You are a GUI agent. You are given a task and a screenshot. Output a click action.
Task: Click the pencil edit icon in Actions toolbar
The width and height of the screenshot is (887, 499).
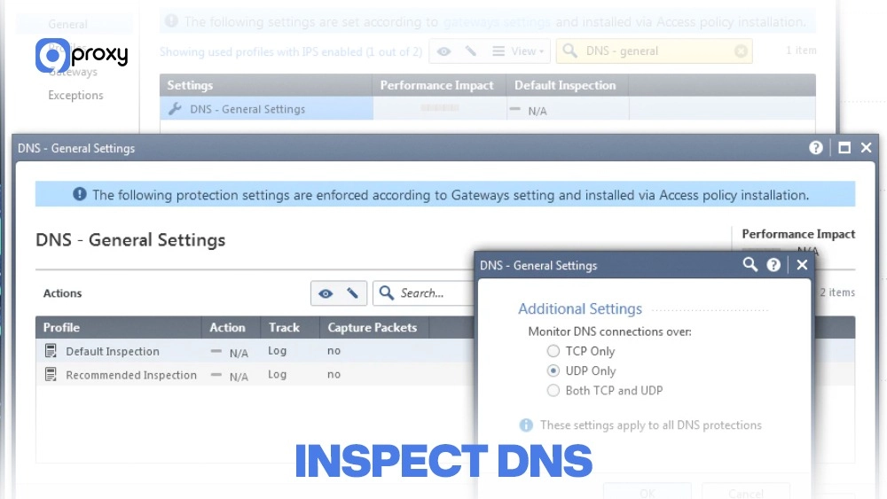point(352,293)
